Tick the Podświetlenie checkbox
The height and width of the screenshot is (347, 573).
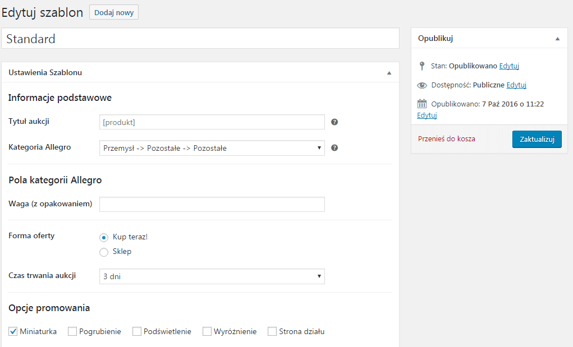[137, 331]
